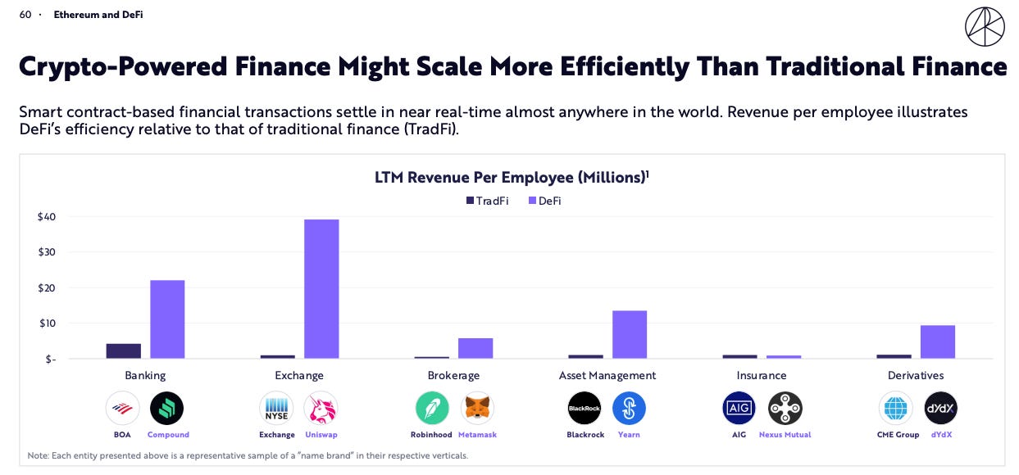Click the CME Group caption text
The width and height of the screenshot is (1019, 475).
tap(898, 435)
